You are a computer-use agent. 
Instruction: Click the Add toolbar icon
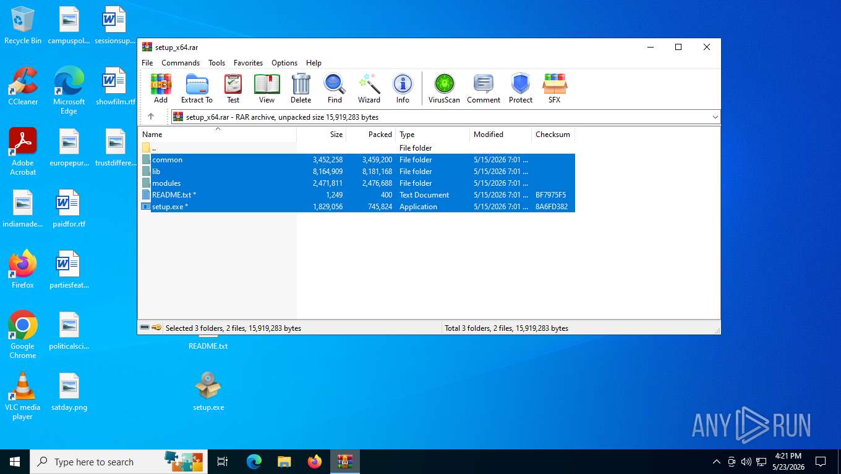161,88
